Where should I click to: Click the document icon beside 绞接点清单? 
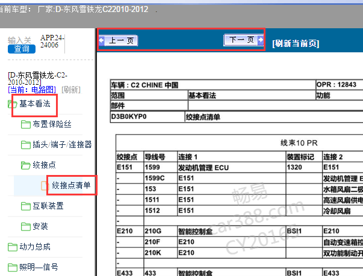[45, 186]
